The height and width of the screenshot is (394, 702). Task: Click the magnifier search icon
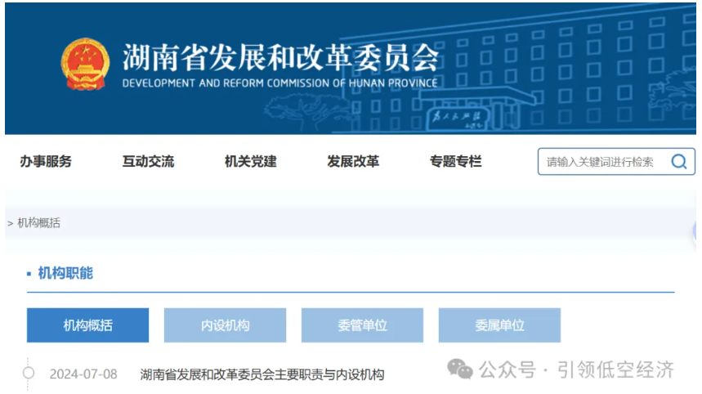[678, 162]
